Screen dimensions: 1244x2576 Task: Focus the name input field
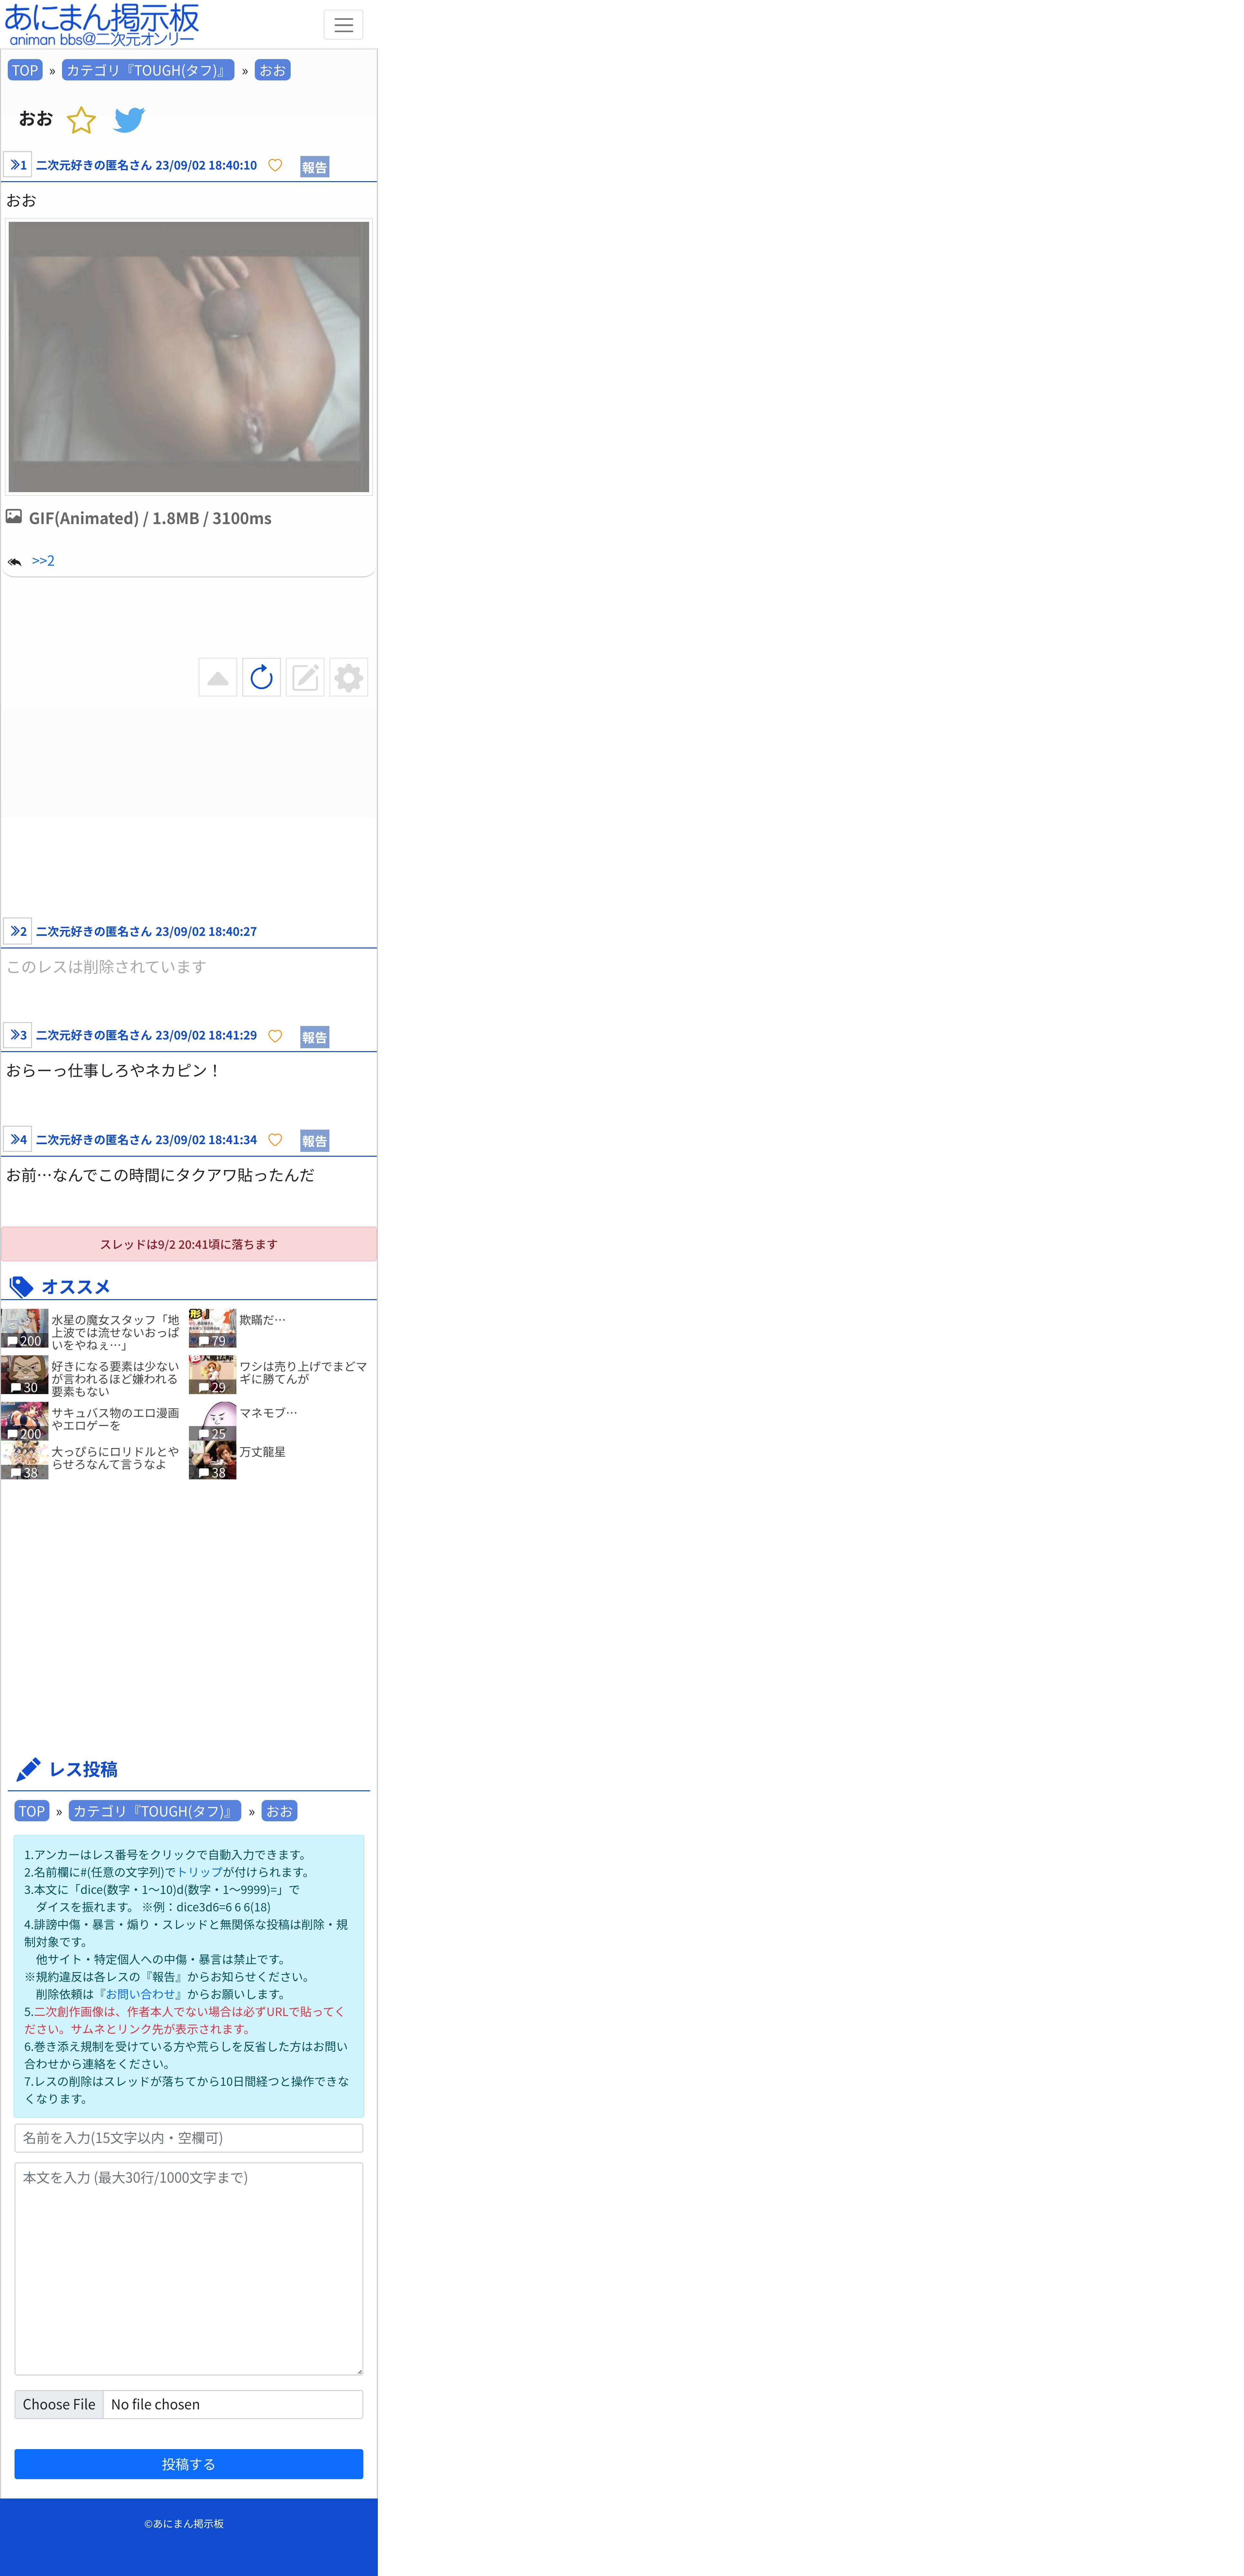tap(189, 2138)
